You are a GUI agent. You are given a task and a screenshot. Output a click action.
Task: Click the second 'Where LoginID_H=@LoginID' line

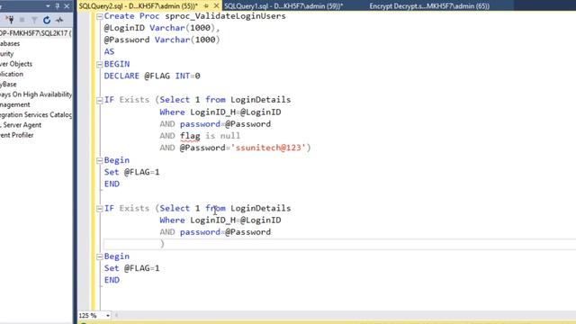220,220
